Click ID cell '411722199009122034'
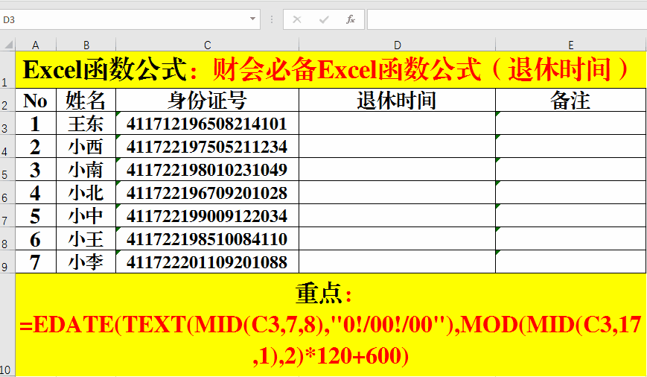Screen dimensions: 647x377 coord(207,215)
